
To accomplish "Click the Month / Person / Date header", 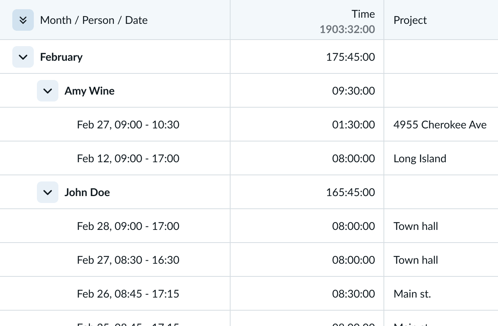I will point(94,20).
